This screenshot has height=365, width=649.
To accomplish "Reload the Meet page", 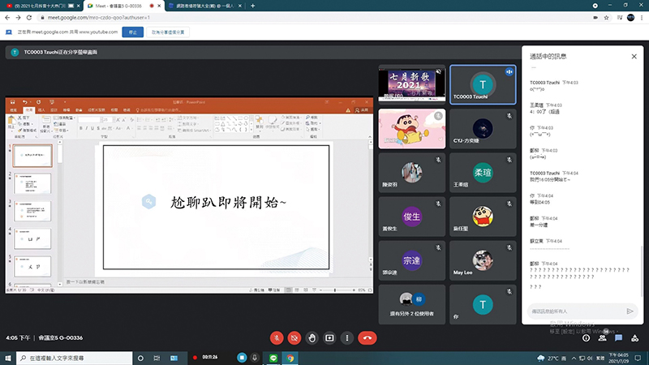I will tap(29, 17).
